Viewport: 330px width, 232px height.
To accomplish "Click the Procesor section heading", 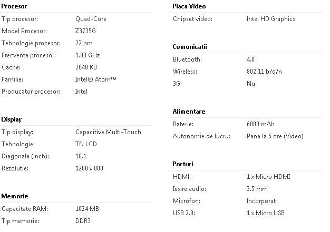I will point(14,6).
